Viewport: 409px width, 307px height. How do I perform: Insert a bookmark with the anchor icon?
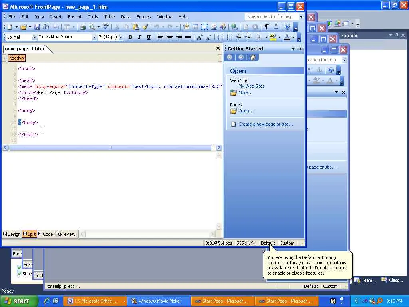tap(276, 27)
